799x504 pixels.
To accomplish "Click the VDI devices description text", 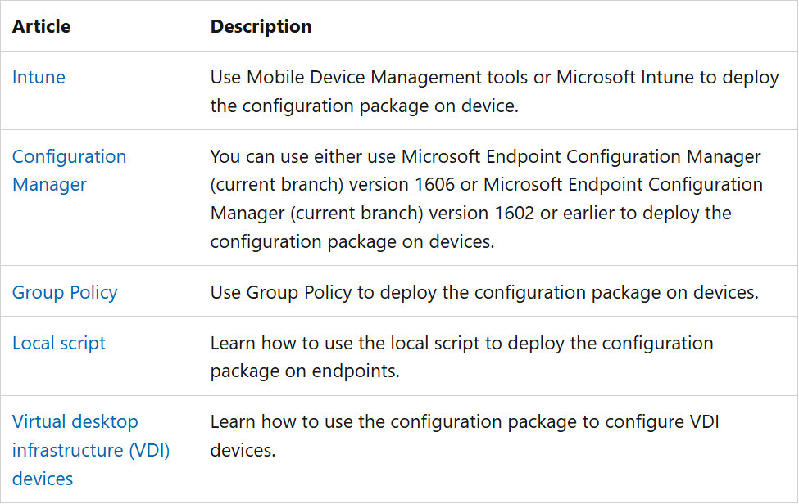I will pyautogui.click(x=464, y=436).
